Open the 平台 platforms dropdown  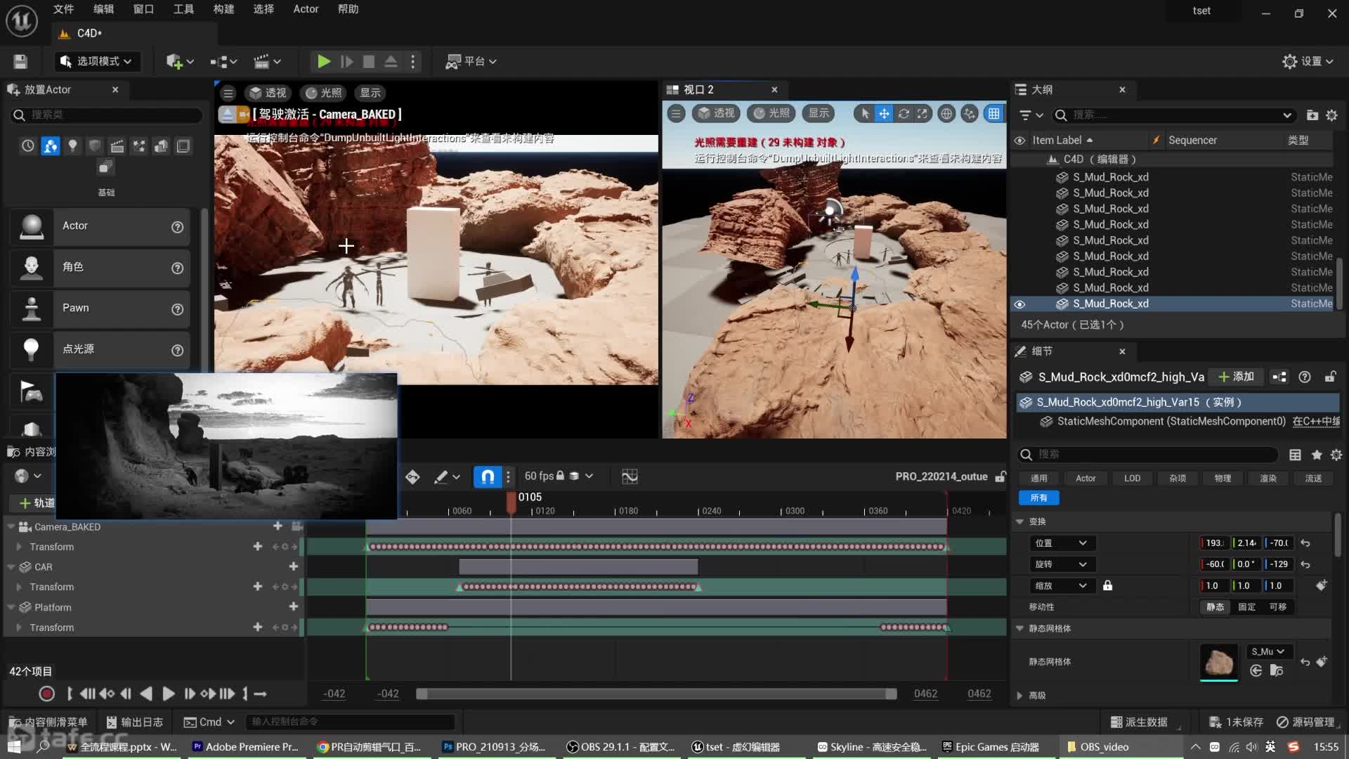coord(471,62)
